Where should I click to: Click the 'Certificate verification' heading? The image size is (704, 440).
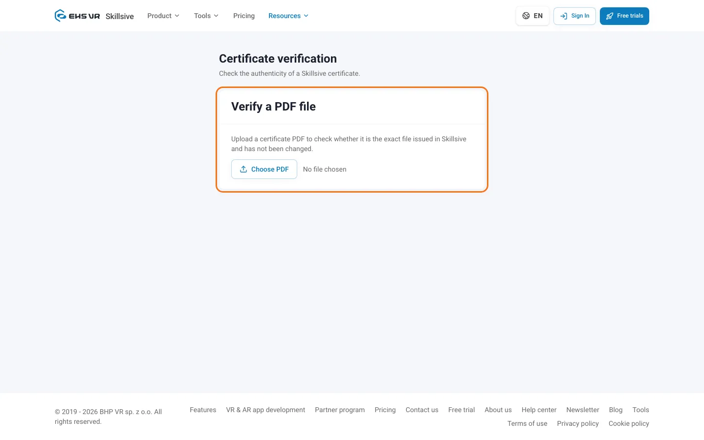278,59
